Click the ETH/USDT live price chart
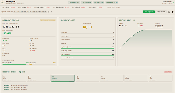This screenshot has width=175, height=93. pos(146,39)
